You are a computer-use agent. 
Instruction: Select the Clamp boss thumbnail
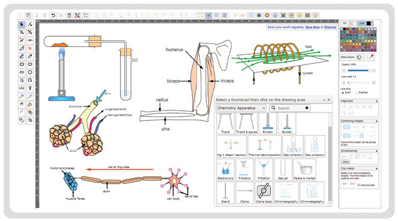pyautogui.click(x=264, y=193)
